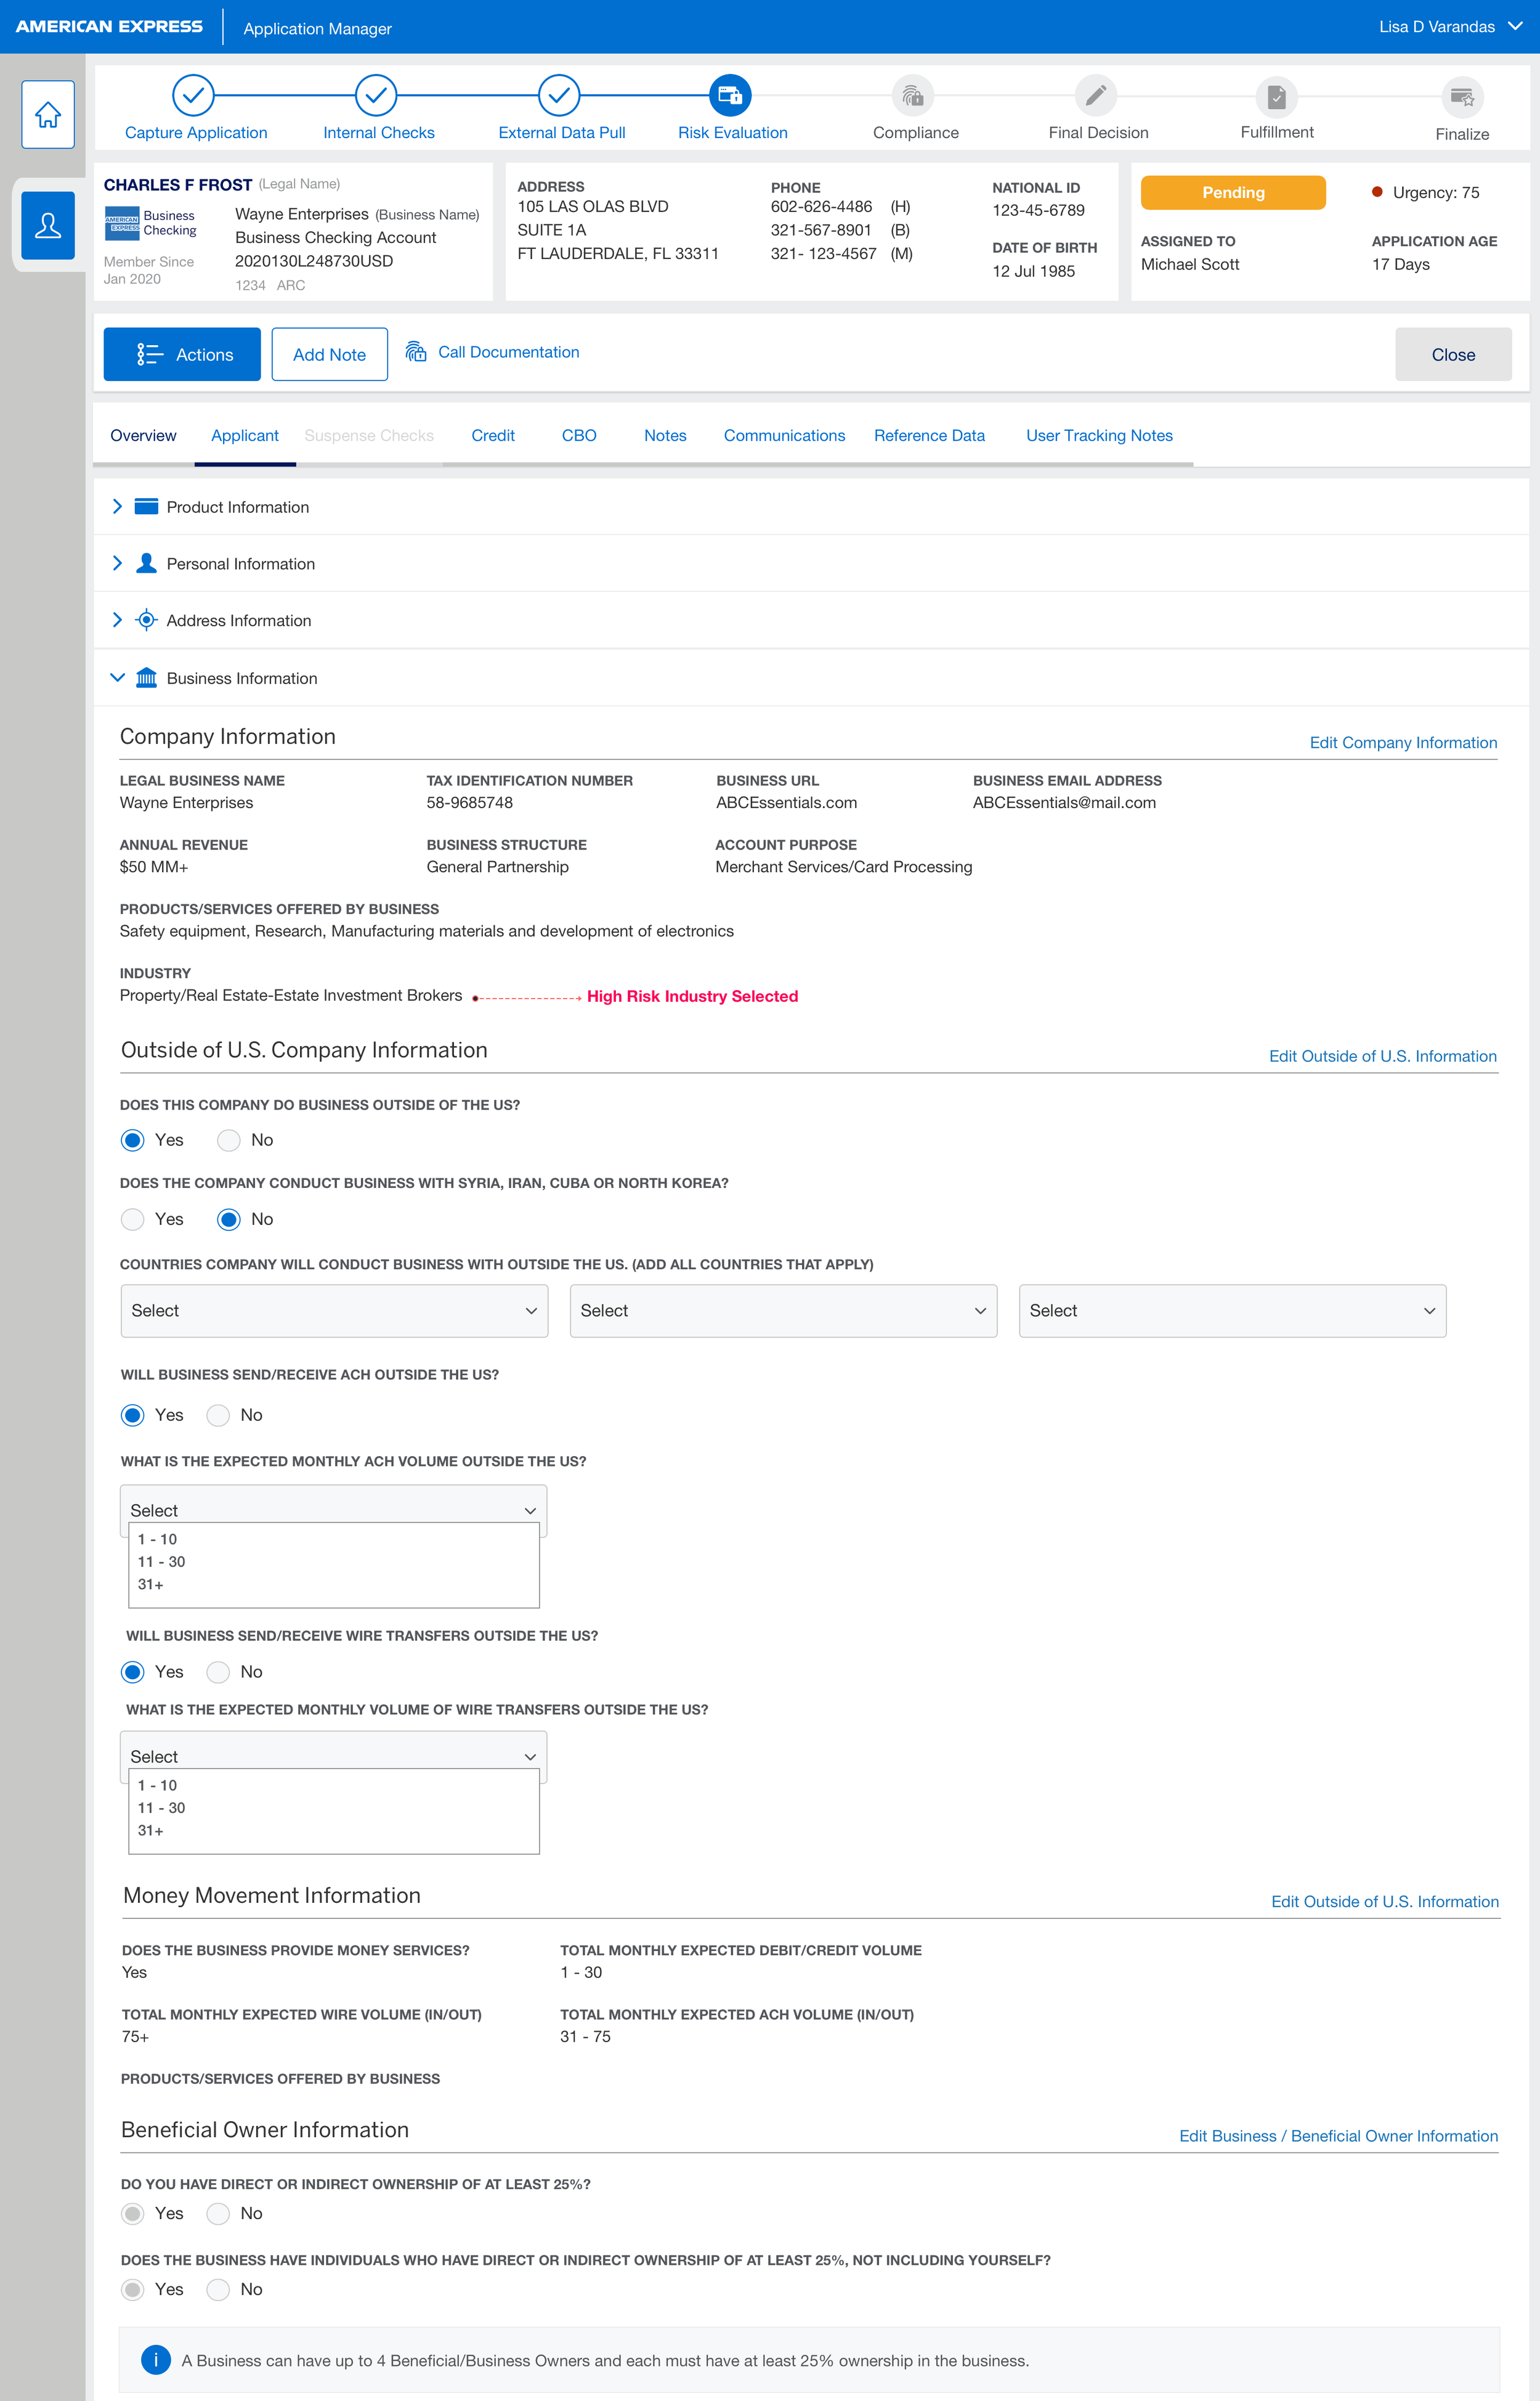Click the Call Documentation phone icon
The image size is (1540, 2401).
coord(415,352)
